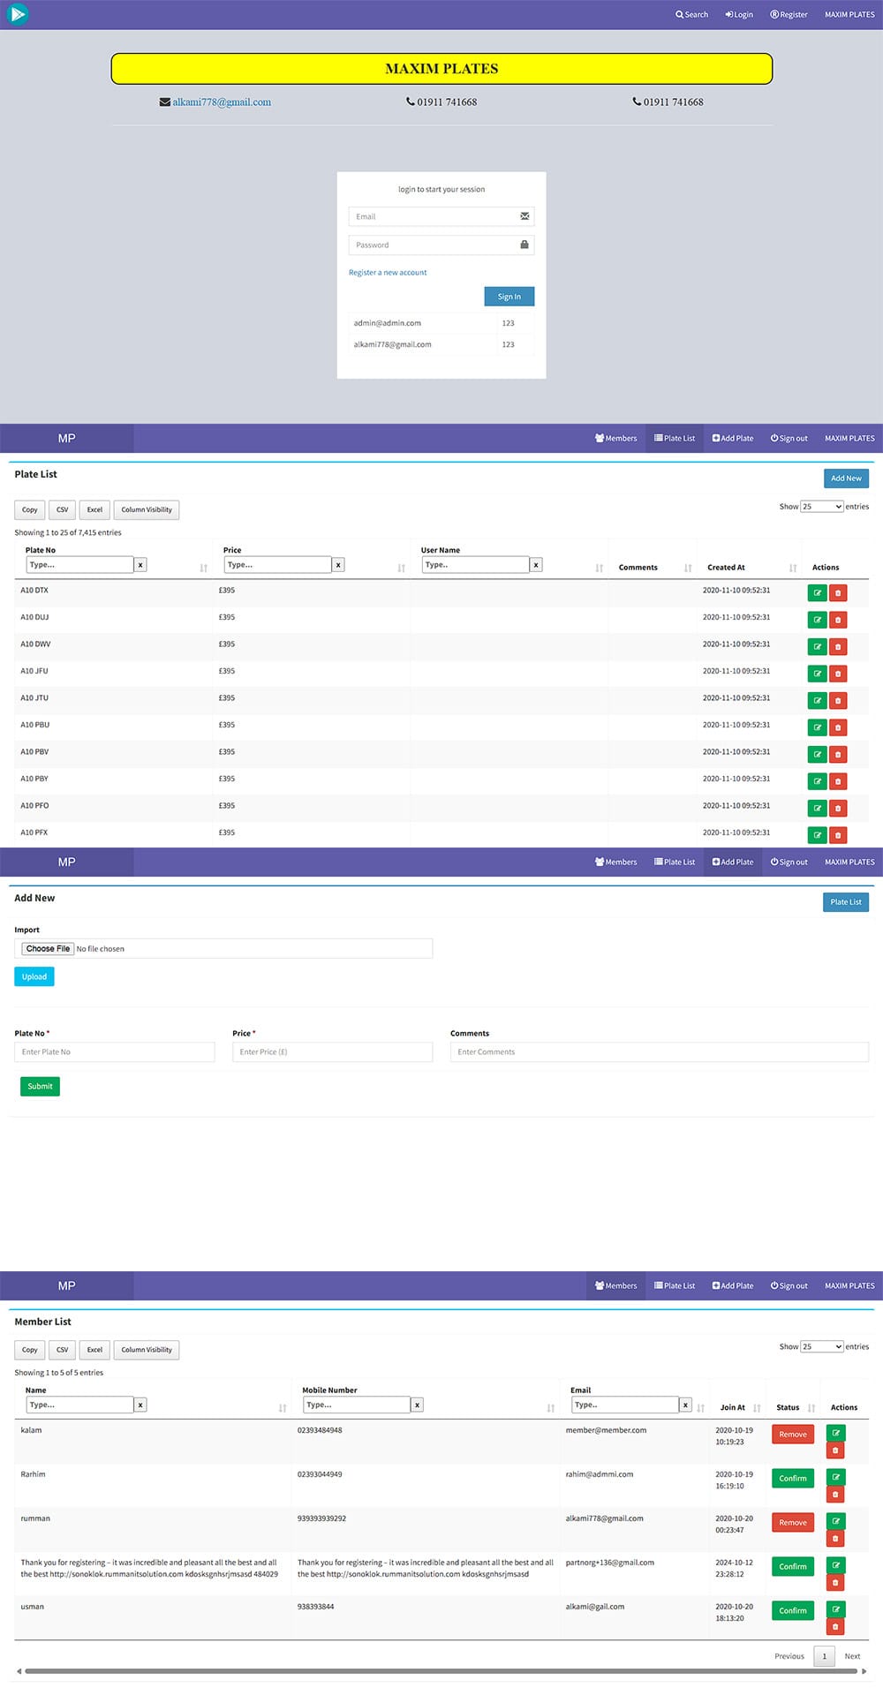Click the Sign In button
This screenshot has height=1695, width=883.
pyautogui.click(x=509, y=297)
